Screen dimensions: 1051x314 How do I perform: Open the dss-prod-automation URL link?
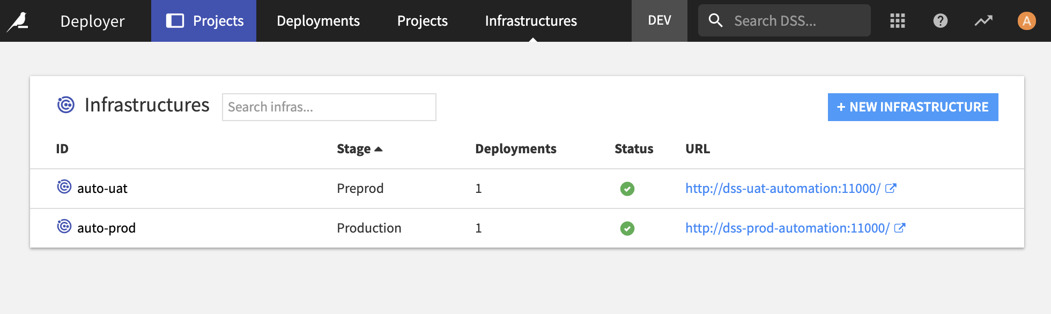(787, 228)
